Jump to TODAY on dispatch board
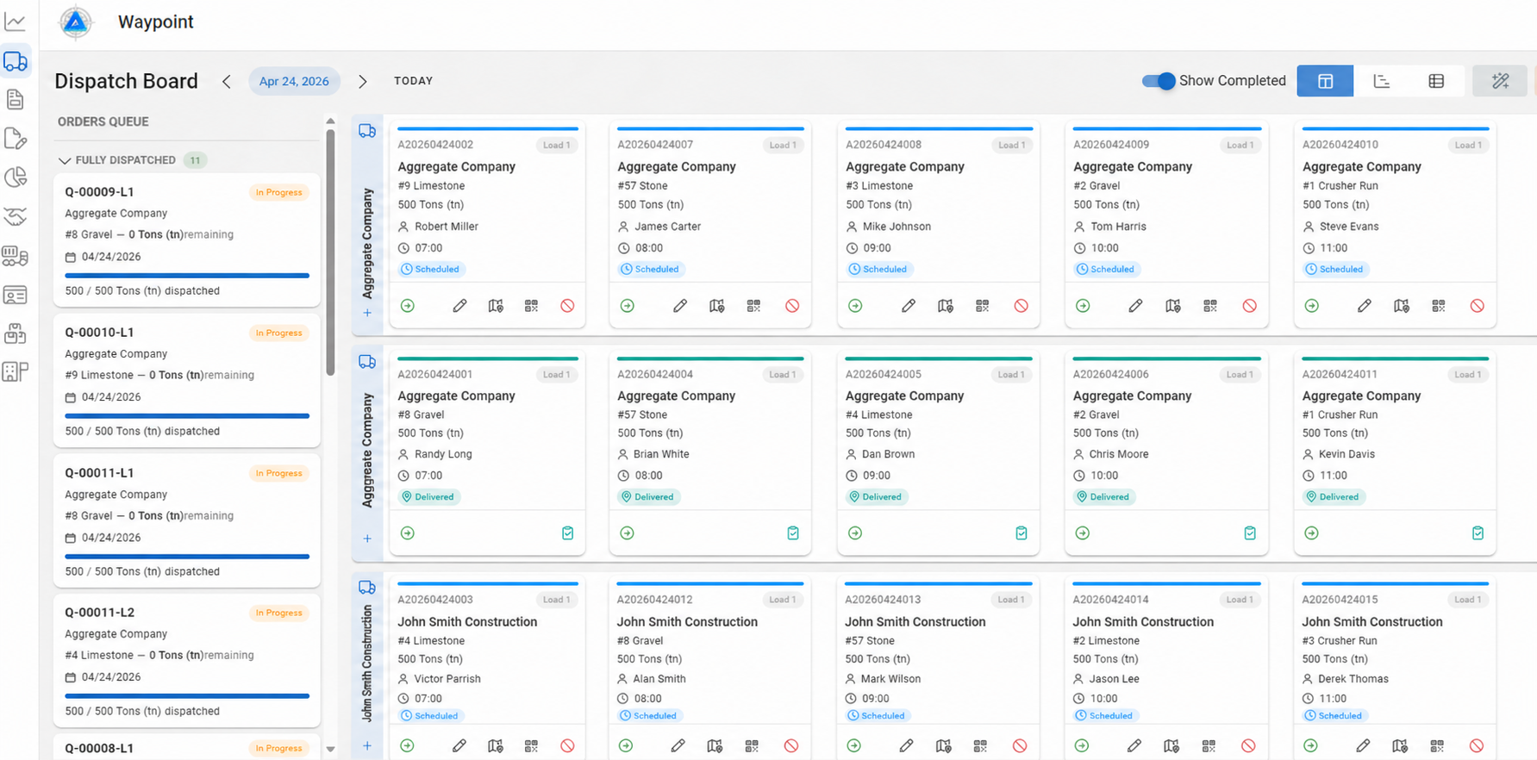1537x760 pixels. pyautogui.click(x=414, y=81)
